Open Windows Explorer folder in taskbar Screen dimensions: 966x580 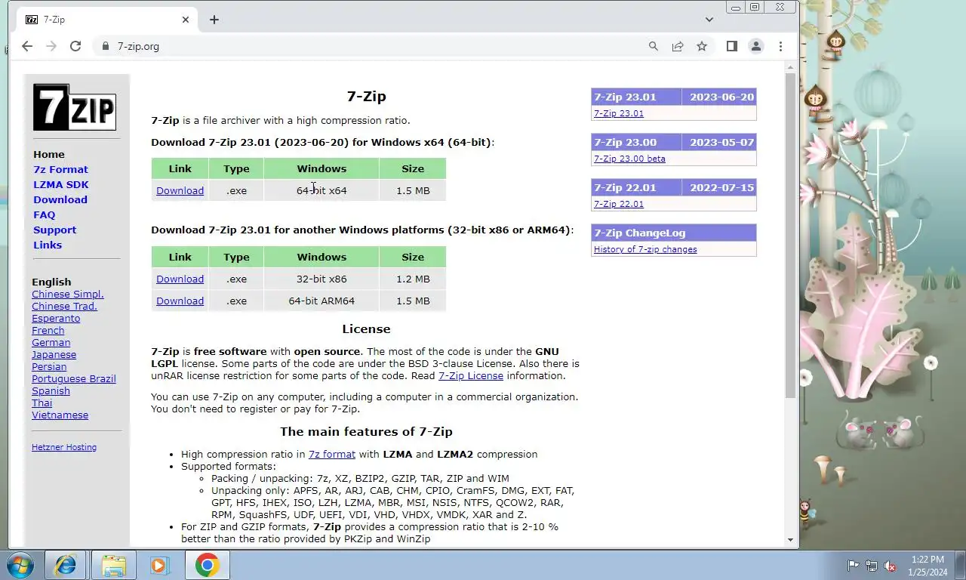(x=114, y=565)
